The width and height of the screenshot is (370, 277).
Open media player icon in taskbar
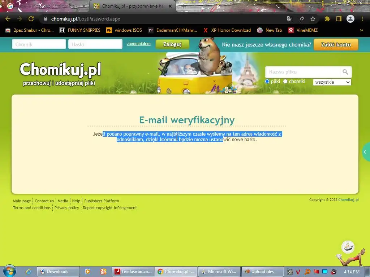[x=87, y=272]
